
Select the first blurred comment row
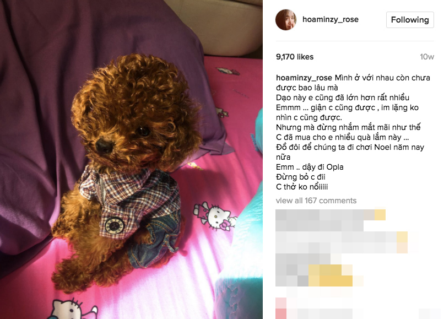pyautogui.click(x=331, y=220)
